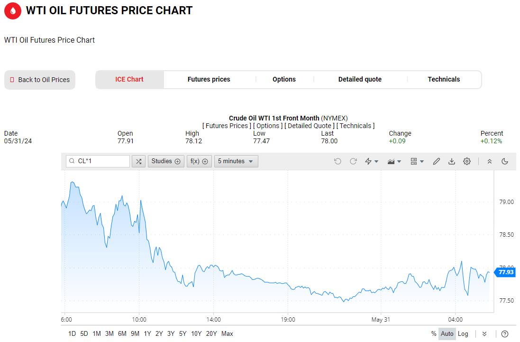Click the [ Detailed Quote ] bracket link
The image size is (520, 342).
pos(310,126)
